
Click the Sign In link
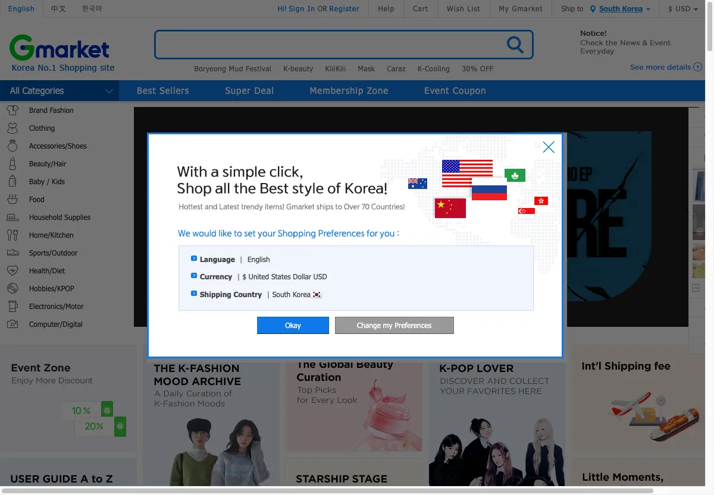coord(302,9)
